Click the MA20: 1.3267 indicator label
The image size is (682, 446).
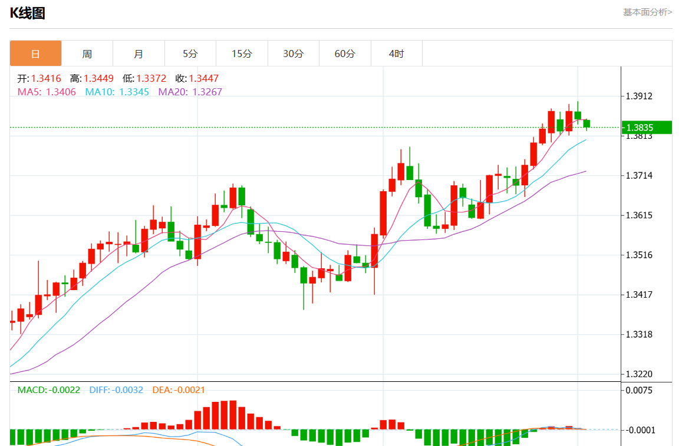pos(190,92)
